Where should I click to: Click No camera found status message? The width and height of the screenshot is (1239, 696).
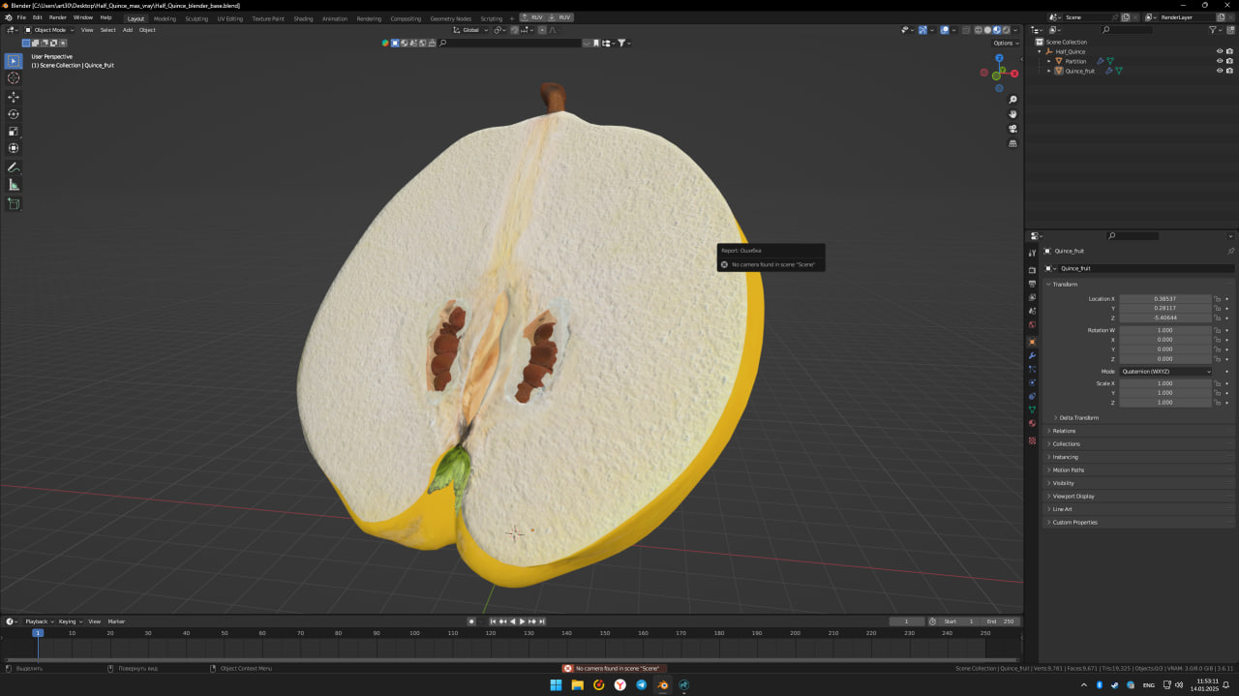(x=612, y=669)
